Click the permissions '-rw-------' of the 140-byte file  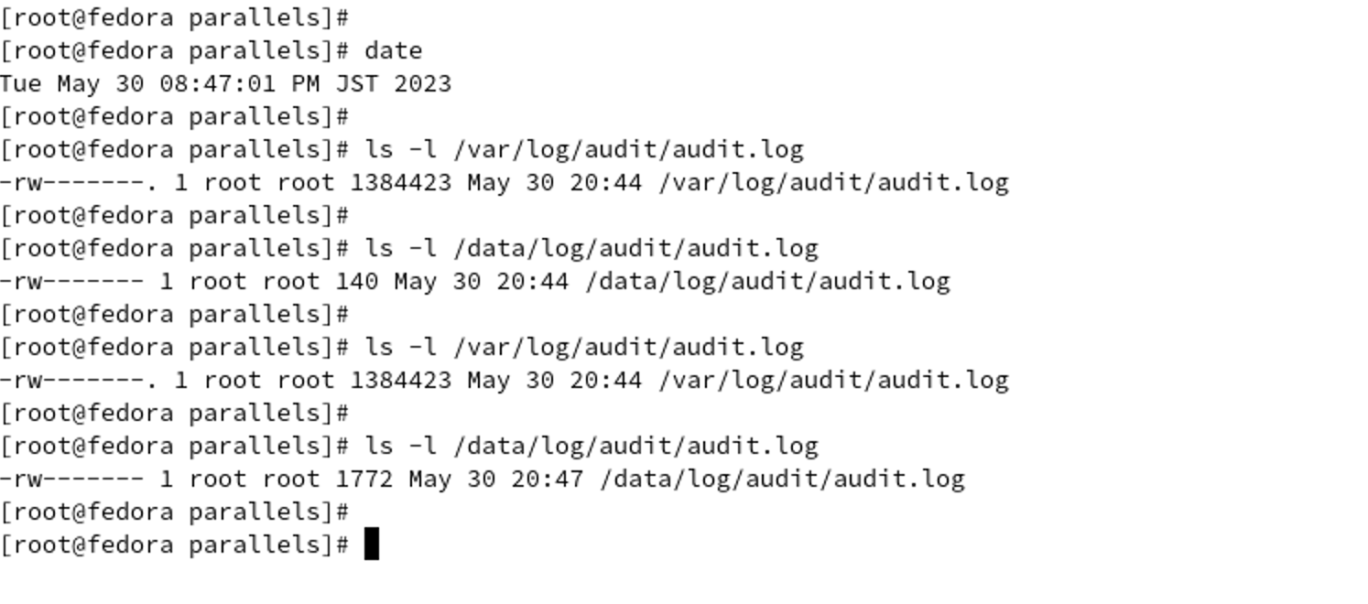pyautogui.click(x=72, y=281)
